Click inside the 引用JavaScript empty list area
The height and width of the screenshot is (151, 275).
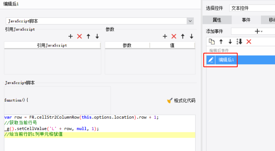pos(52,62)
